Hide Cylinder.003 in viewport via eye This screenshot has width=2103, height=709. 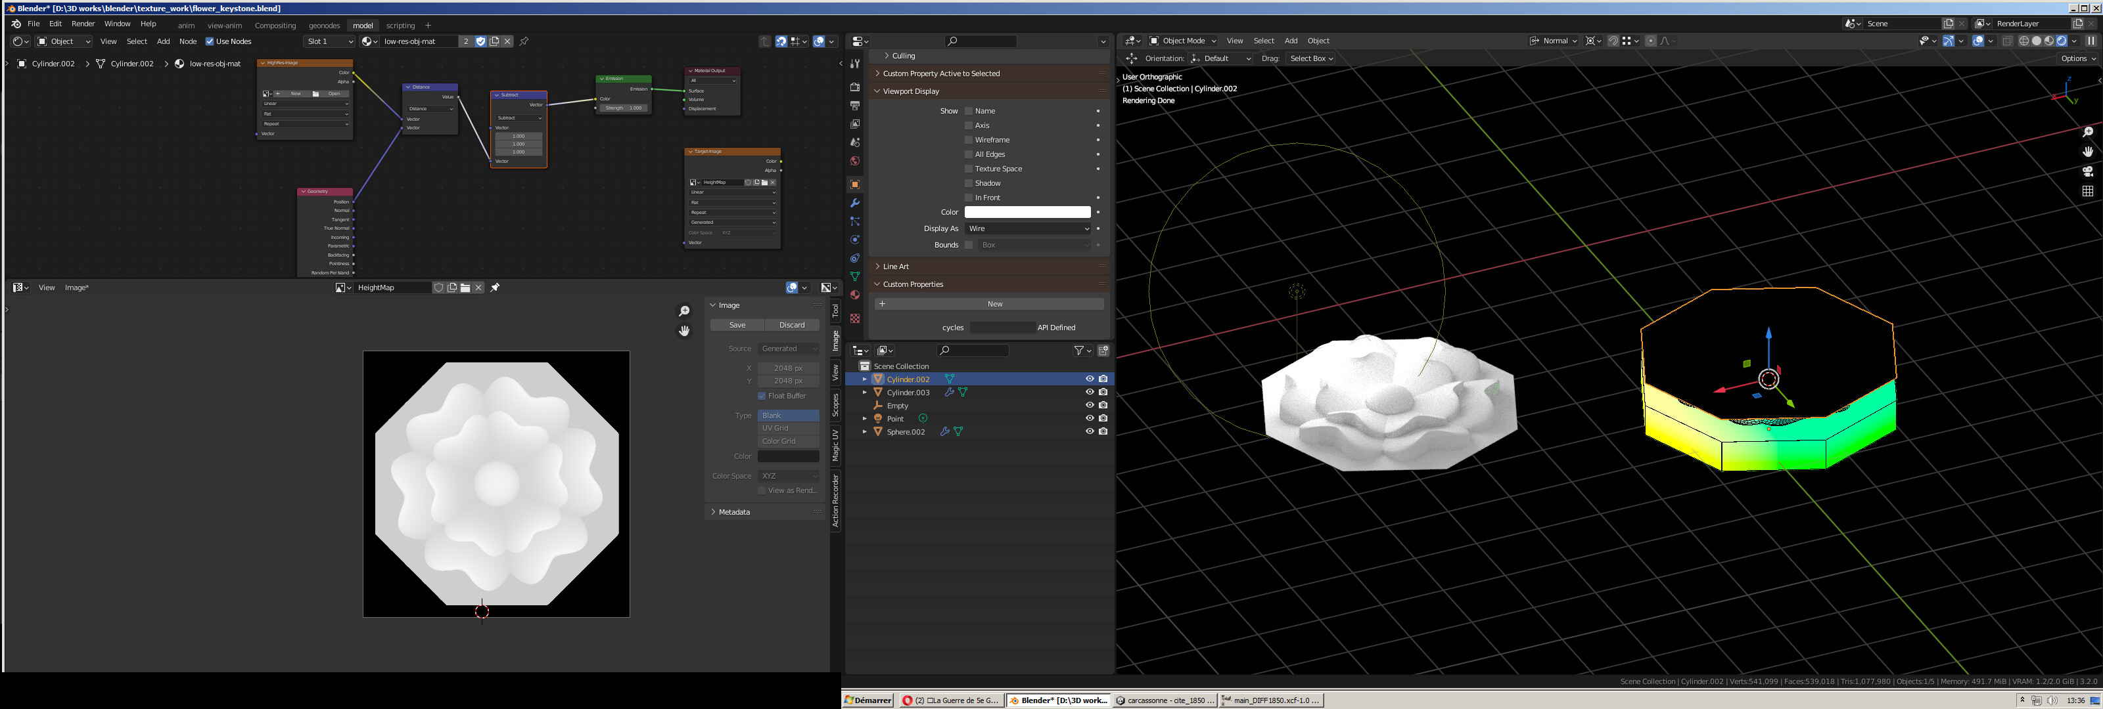(1089, 393)
